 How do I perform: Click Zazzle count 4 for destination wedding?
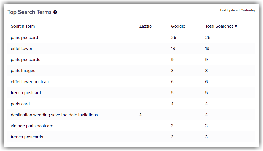[x=140, y=115]
